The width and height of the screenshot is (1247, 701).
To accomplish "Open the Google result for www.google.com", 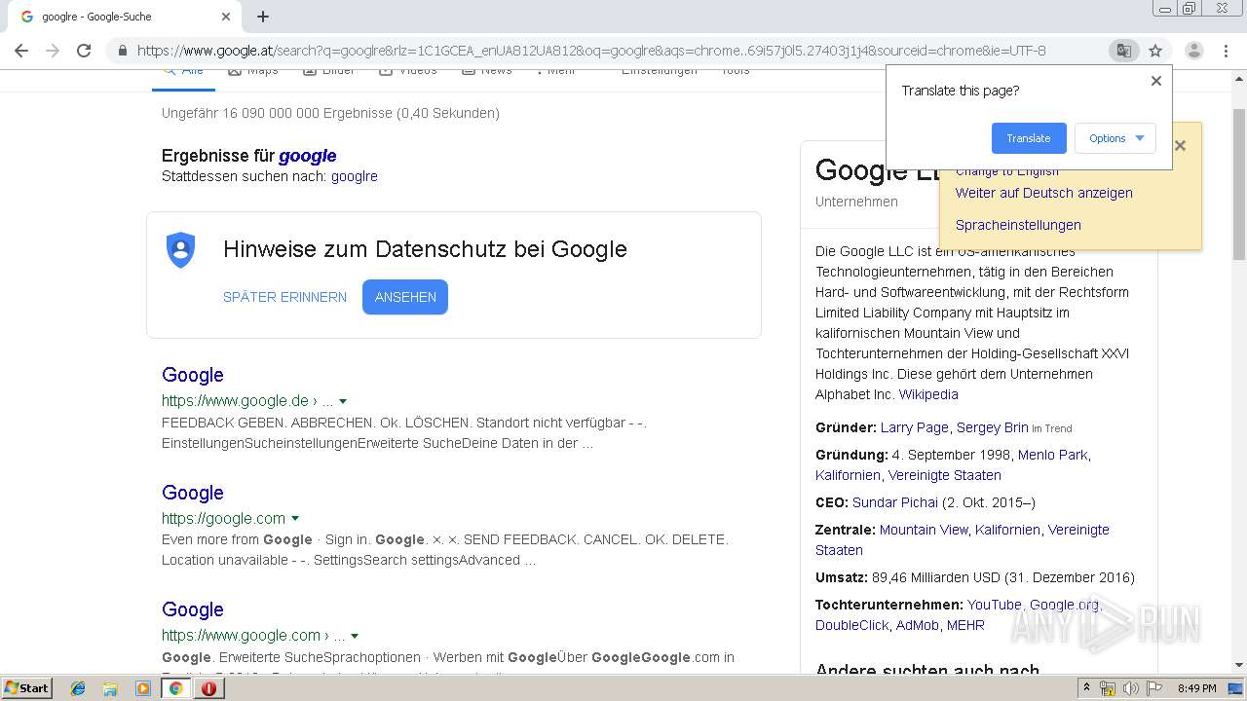I will coord(193,609).
